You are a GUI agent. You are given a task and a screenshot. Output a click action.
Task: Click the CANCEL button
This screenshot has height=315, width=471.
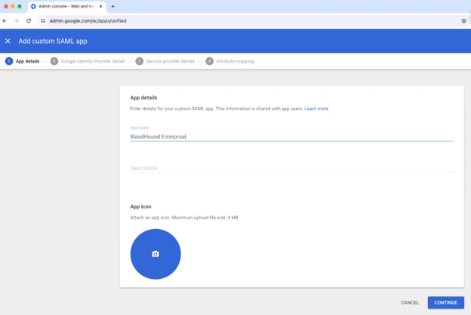coord(410,302)
